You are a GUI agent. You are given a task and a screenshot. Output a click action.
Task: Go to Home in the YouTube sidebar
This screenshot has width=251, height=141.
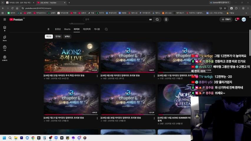5,28
